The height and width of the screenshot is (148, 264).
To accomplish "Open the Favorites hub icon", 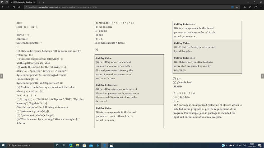I will click(x=245, y=7).
